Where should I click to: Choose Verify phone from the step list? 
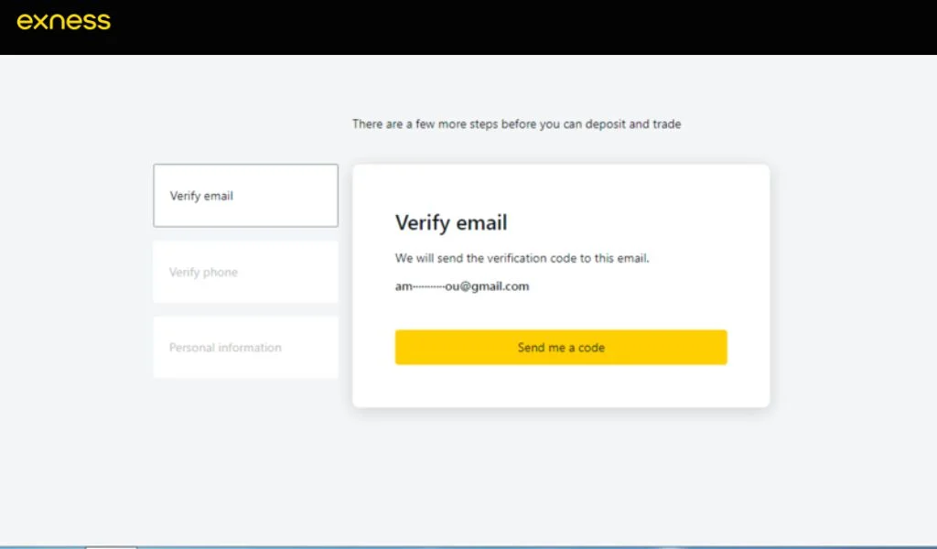point(245,272)
